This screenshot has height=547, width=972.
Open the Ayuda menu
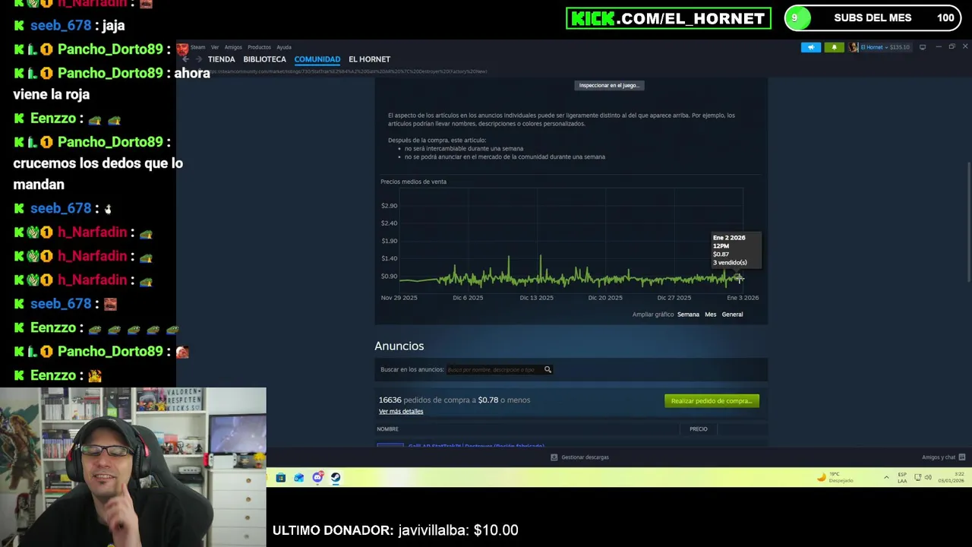click(284, 47)
